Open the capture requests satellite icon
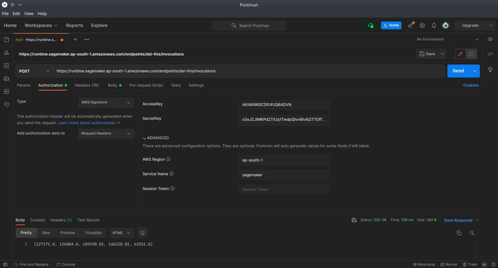The width and height of the screenshot is (498, 268). (411, 25)
